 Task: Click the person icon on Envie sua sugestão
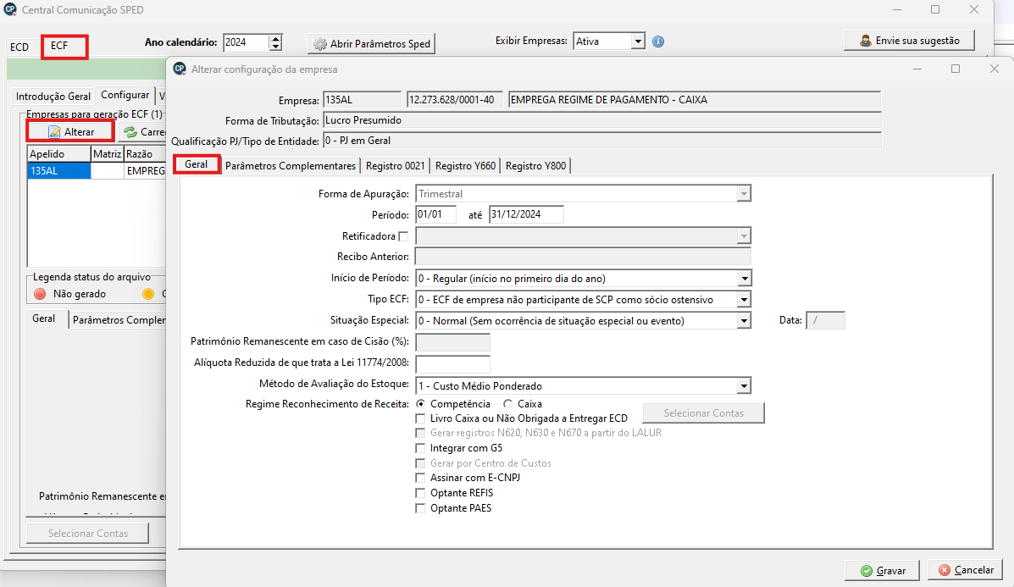click(866, 41)
